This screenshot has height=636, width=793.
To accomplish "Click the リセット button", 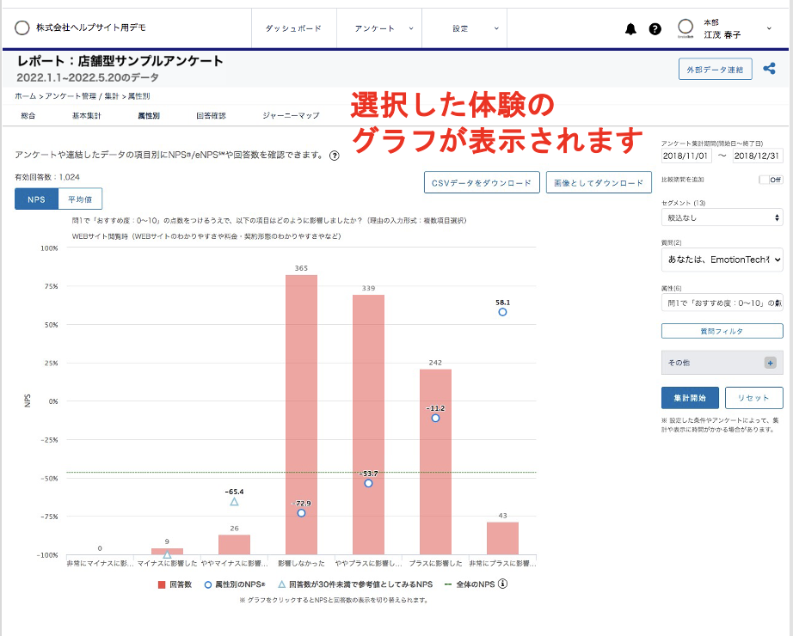I will tap(754, 398).
